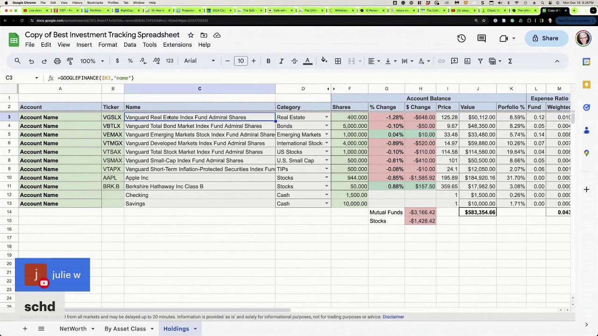This screenshot has height=336, width=598.
Task: Open Contacts in side panel
Action: 586,130
